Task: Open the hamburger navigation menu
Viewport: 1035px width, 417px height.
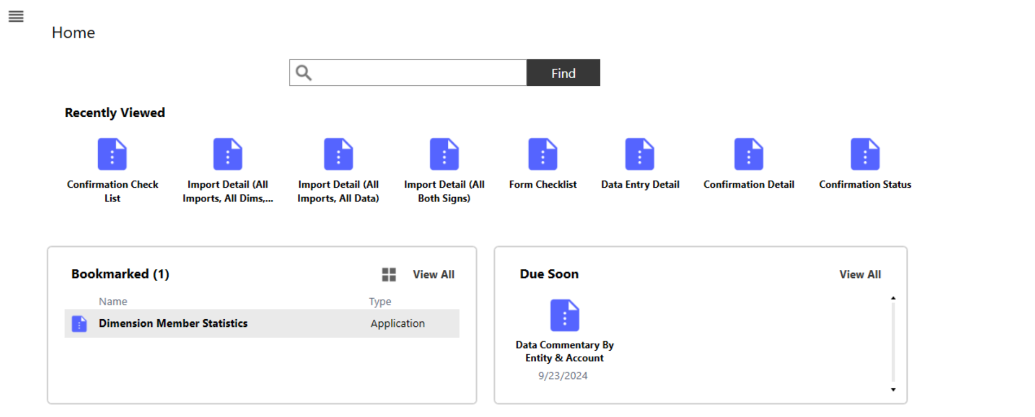Action: point(16,16)
